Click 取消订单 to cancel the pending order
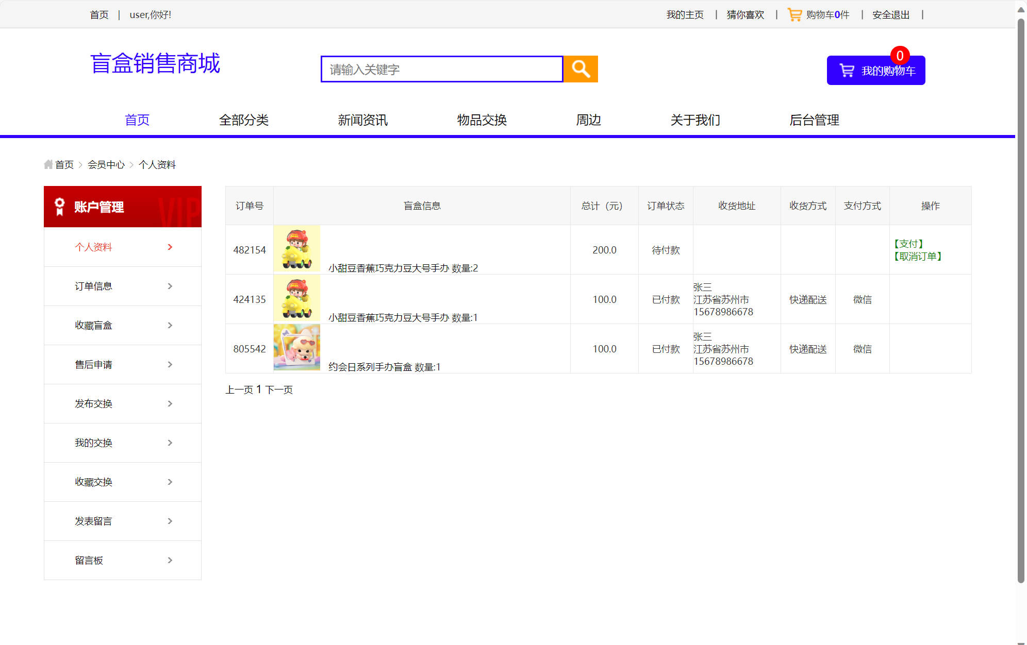This screenshot has height=645, width=1027. (919, 257)
